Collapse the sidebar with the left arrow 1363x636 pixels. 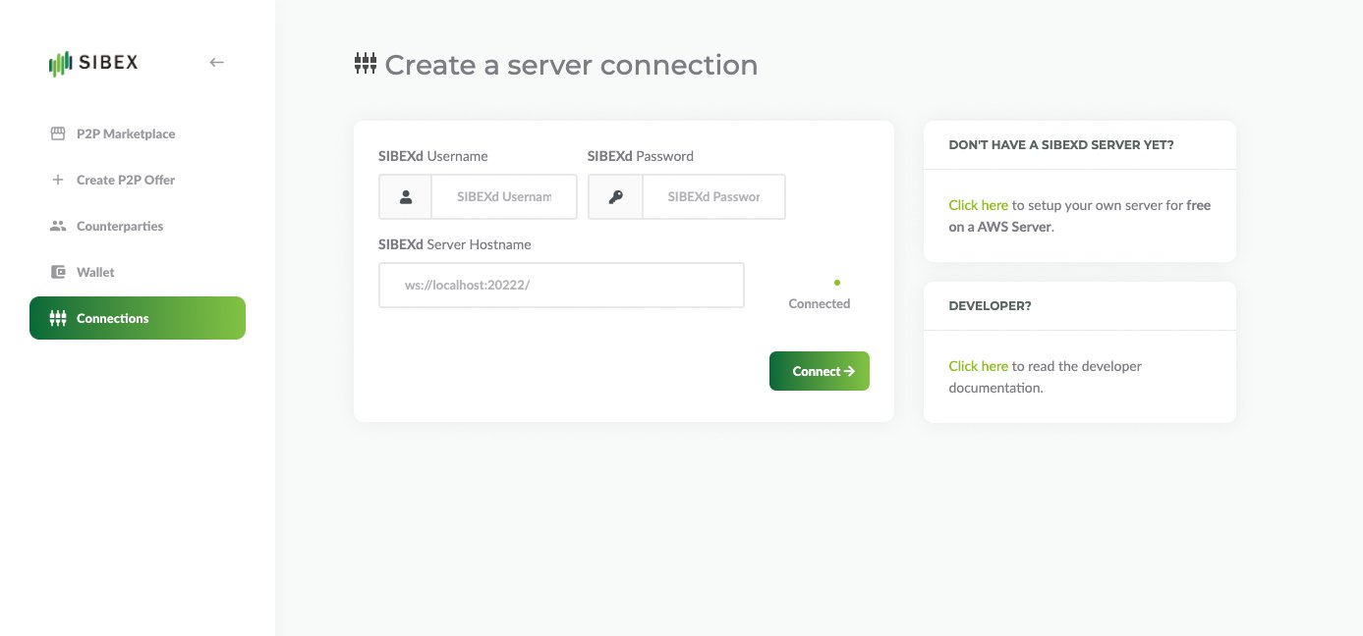217,63
